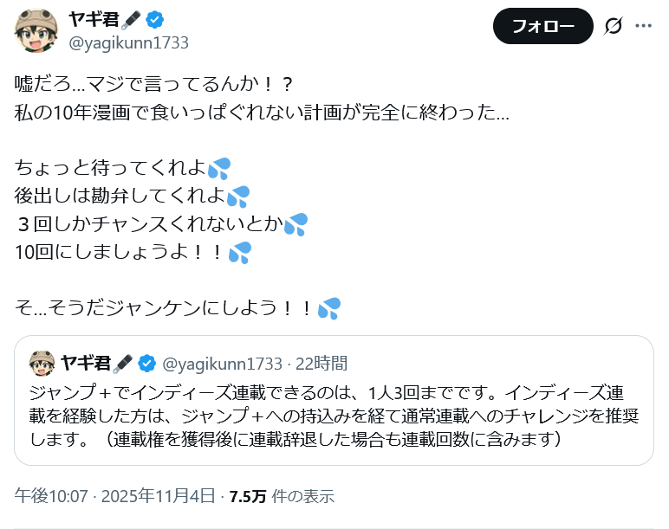
Task: Click the 7.5万 件の表示 view count
Action: (x=282, y=496)
